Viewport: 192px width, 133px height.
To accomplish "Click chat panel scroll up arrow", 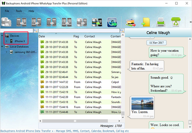I will pyautogui.click(x=190, y=39).
